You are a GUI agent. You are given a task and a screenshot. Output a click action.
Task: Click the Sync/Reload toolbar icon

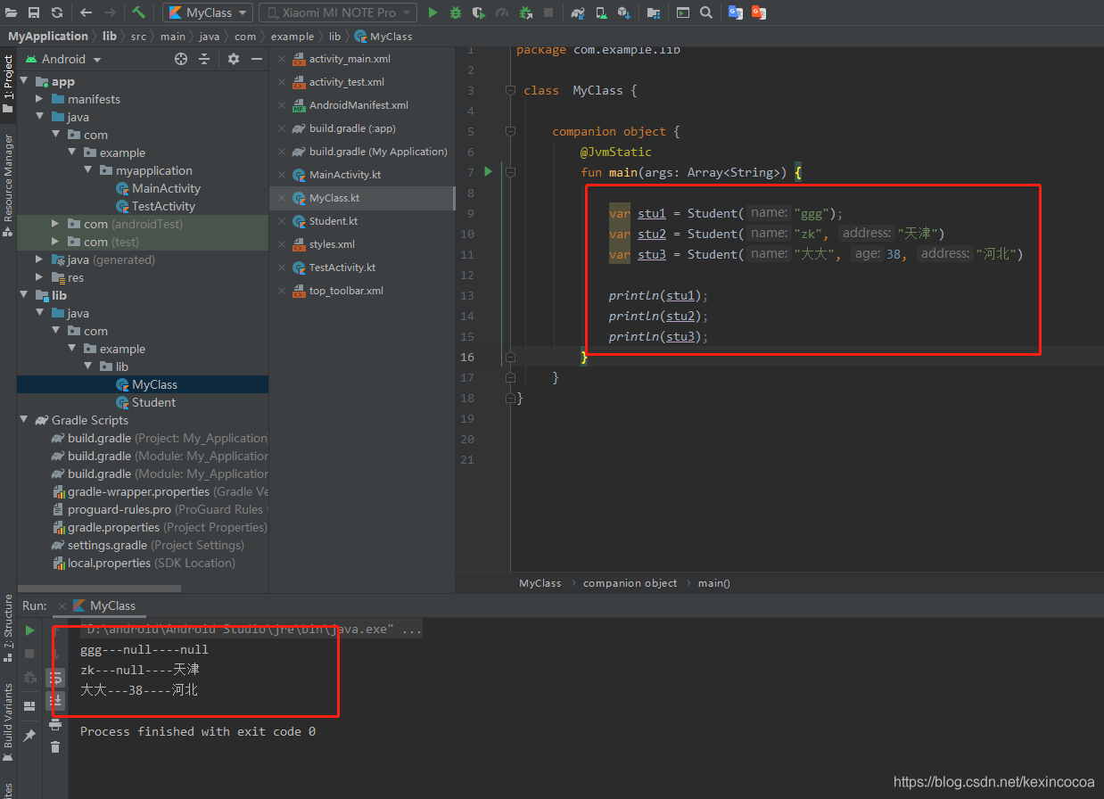pyautogui.click(x=57, y=12)
